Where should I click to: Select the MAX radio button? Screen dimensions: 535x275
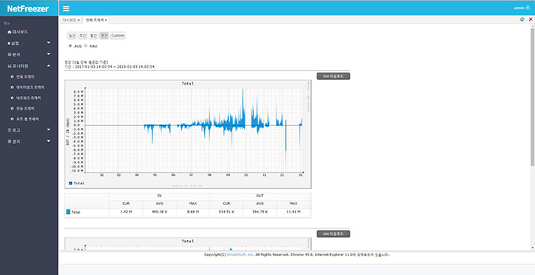86,46
